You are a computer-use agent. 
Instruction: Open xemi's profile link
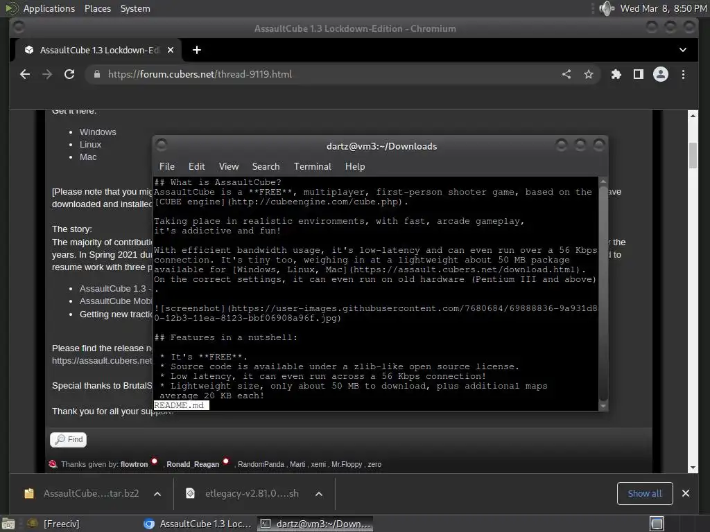(318, 464)
